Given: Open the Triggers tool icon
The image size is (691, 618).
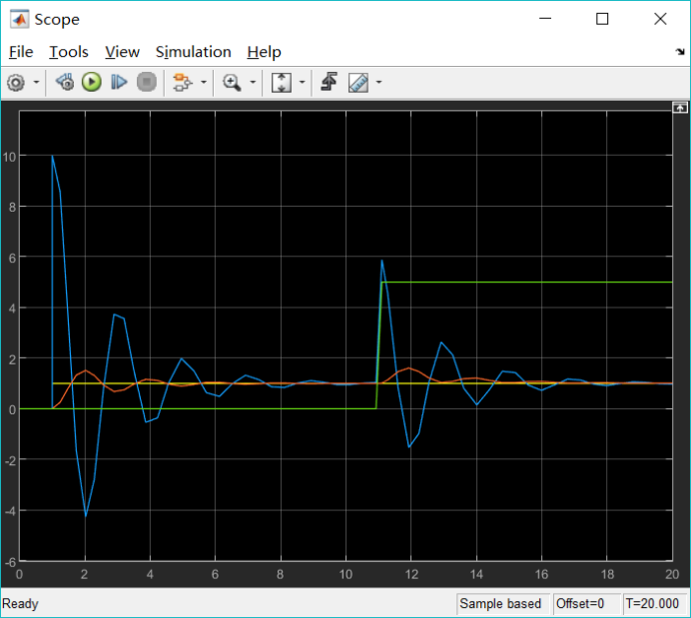Looking at the screenshot, I should [x=330, y=83].
